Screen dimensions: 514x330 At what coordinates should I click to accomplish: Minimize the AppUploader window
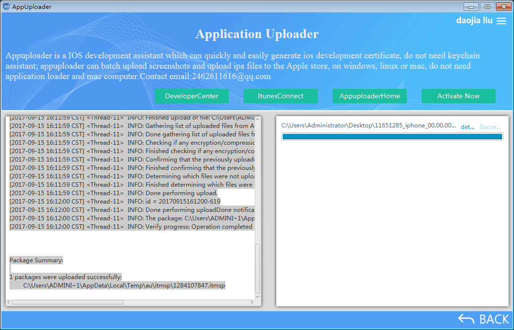471,6
